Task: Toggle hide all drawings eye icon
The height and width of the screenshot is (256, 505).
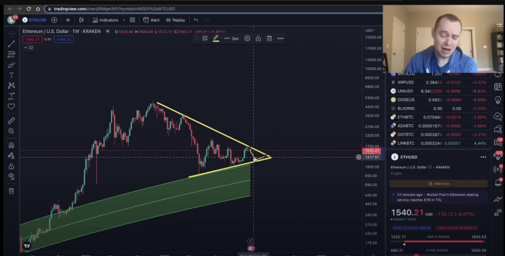Action: (x=11, y=177)
